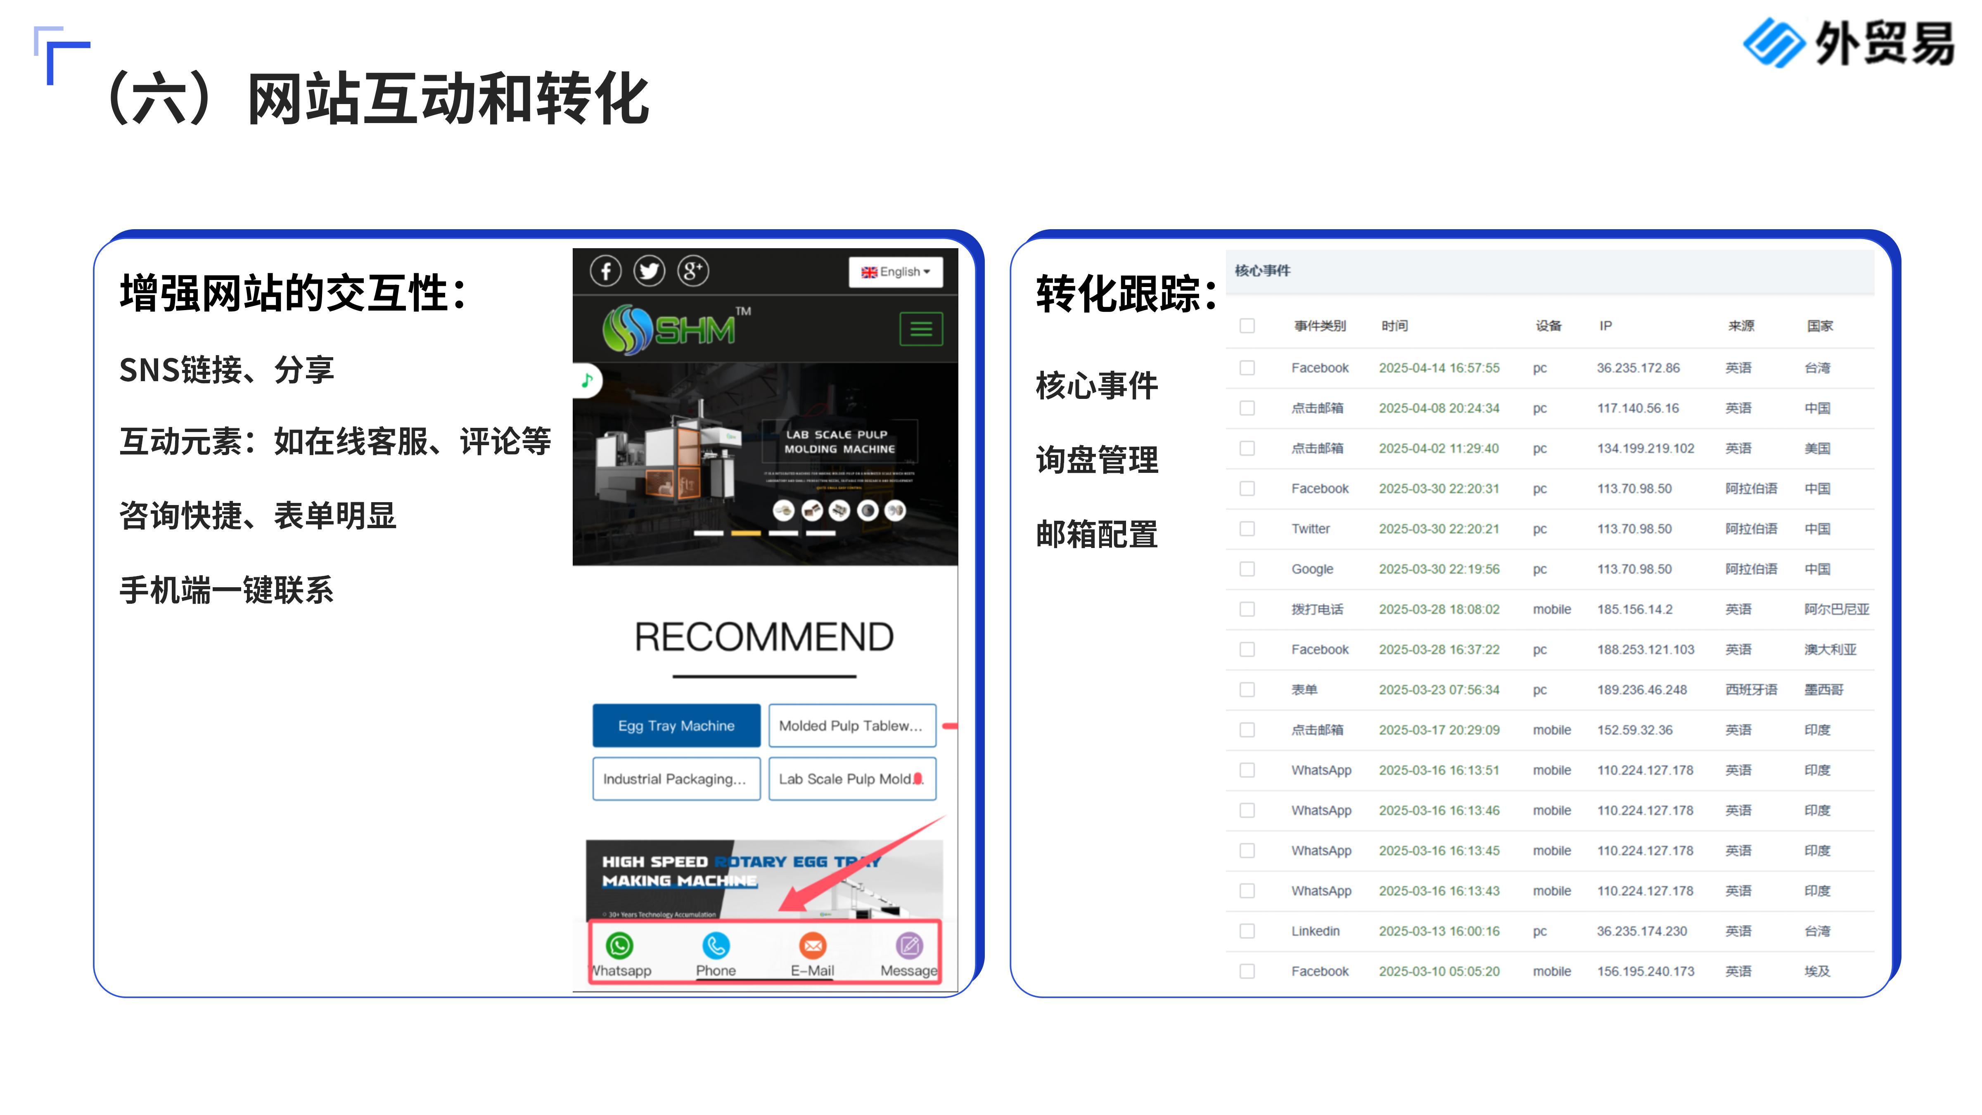Click IP 117.140.56.16 cell
1982x1115 pixels.
point(1637,408)
